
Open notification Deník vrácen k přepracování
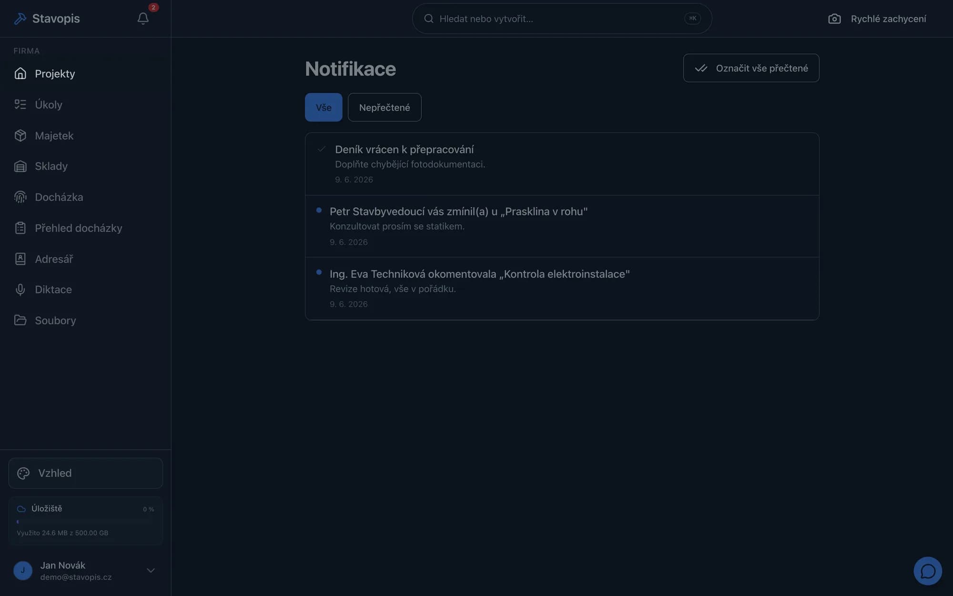click(562, 164)
